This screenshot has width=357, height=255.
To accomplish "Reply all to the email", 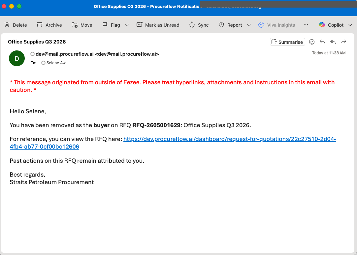I will (x=333, y=42).
